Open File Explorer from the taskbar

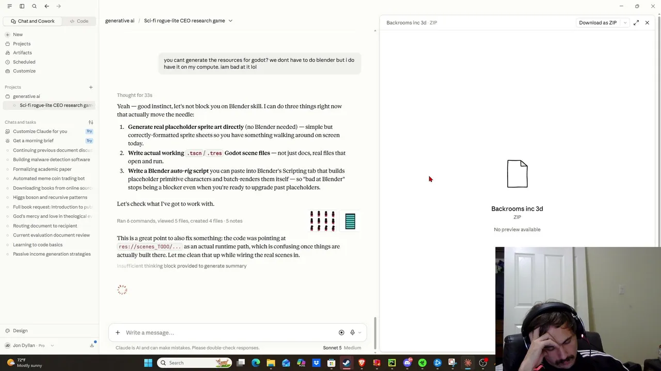[271, 363]
